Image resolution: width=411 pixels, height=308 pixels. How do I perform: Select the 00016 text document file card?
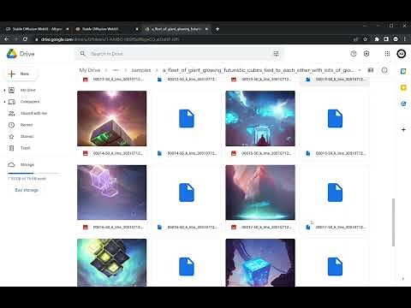187,198
